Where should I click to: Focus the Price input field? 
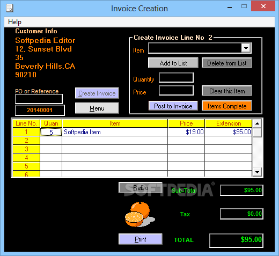click(x=176, y=90)
